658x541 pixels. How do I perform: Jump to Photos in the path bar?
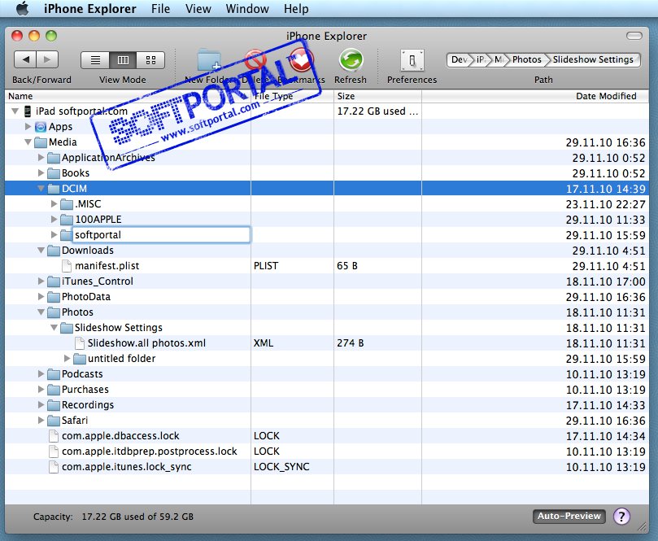tap(526, 59)
